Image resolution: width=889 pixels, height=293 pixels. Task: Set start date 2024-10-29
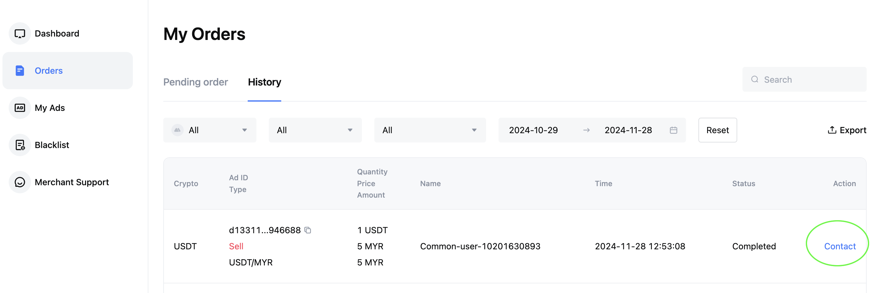click(x=533, y=130)
